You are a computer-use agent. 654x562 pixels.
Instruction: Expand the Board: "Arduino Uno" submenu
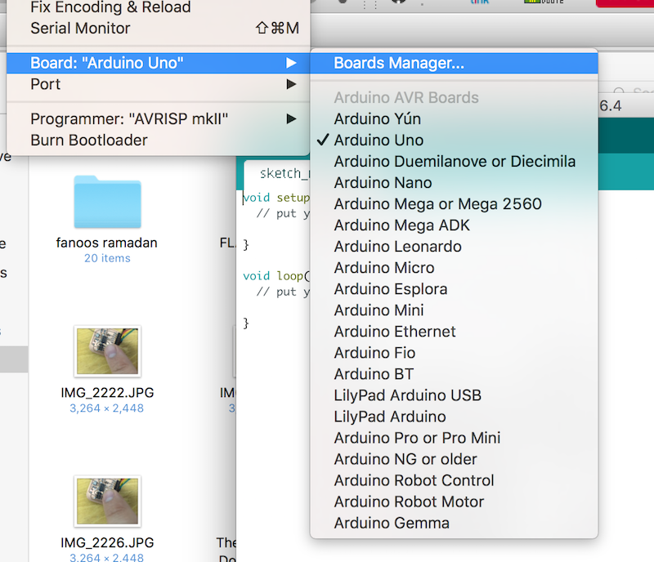[x=159, y=63]
